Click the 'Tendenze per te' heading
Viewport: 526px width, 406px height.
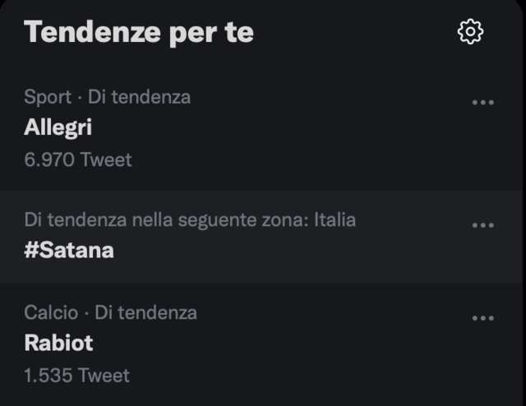[x=139, y=33]
